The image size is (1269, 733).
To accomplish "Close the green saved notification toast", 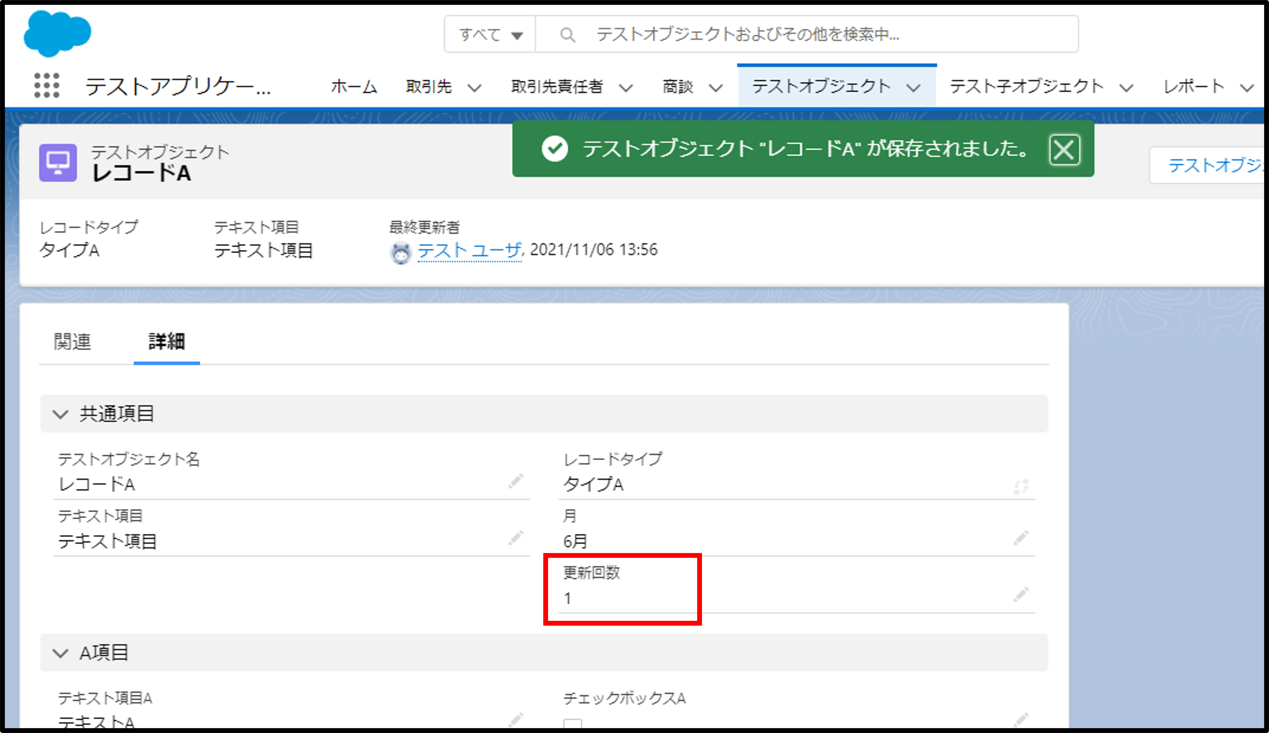I will click(1064, 149).
